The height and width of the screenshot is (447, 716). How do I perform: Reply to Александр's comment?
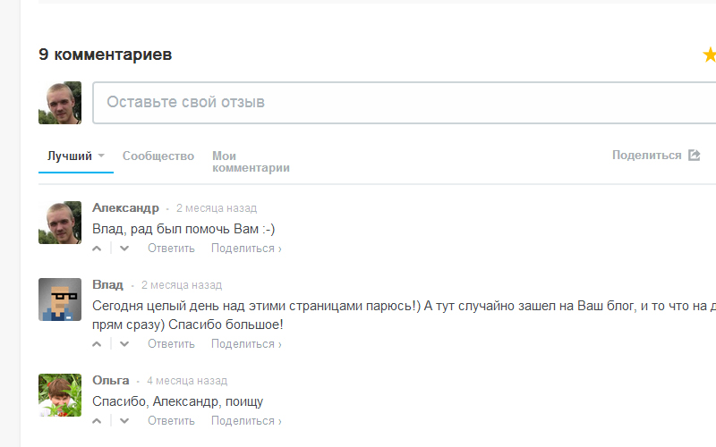(x=171, y=249)
